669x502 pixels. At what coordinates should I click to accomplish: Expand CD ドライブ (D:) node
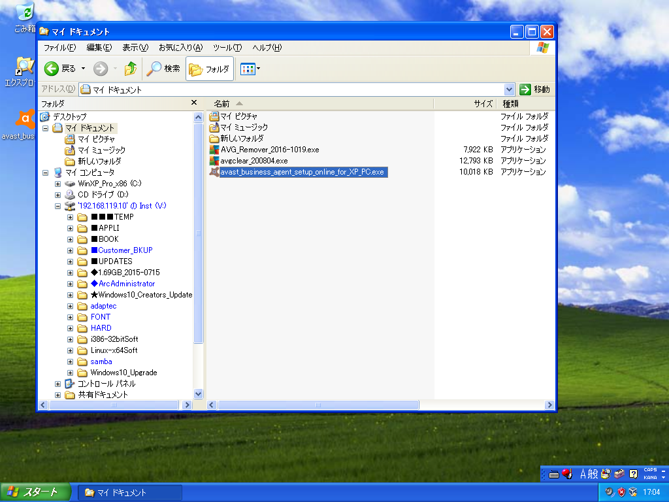point(58,195)
